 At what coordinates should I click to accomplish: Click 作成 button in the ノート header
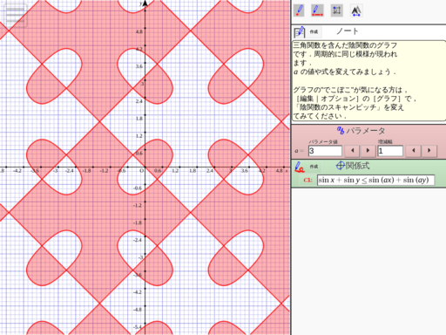click(314, 31)
